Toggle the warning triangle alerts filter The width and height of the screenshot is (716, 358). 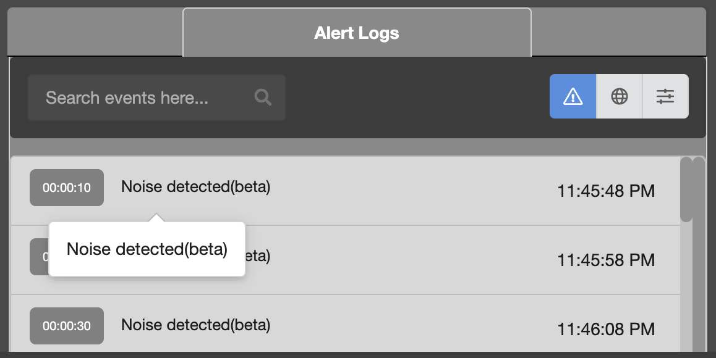(573, 96)
